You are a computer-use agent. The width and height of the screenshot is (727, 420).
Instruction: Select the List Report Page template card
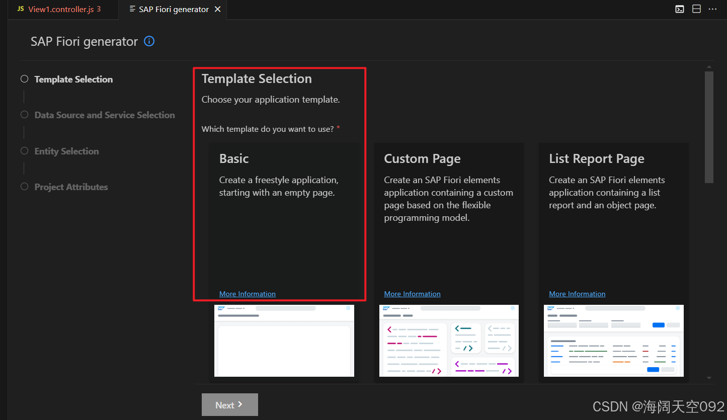click(614, 263)
